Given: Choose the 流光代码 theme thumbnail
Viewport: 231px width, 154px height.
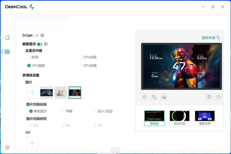Looking at the screenshot, I should tap(180, 118).
